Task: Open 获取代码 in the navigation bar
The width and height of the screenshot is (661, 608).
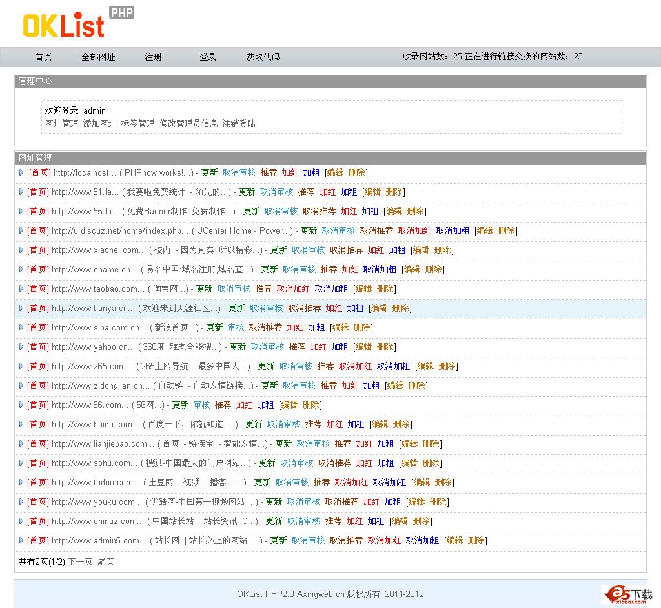Action: click(263, 57)
